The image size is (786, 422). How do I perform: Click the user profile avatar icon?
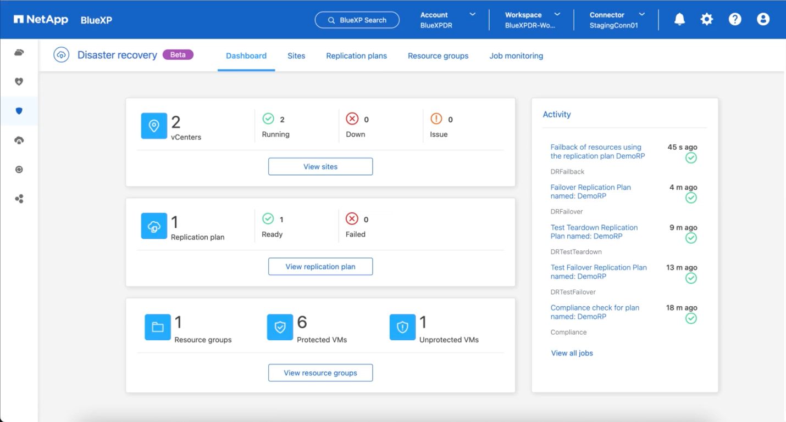763,20
